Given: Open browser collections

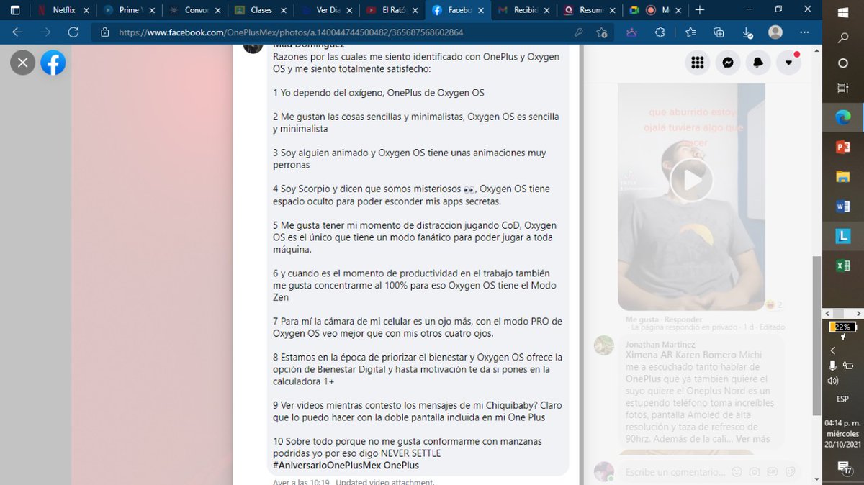Looking at the screenshot, I should coord(718,32).
